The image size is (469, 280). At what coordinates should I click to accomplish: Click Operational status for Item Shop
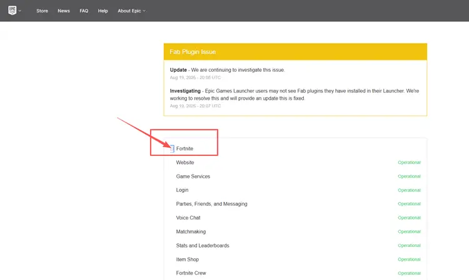pyautogui.click(x=409, y=259)
